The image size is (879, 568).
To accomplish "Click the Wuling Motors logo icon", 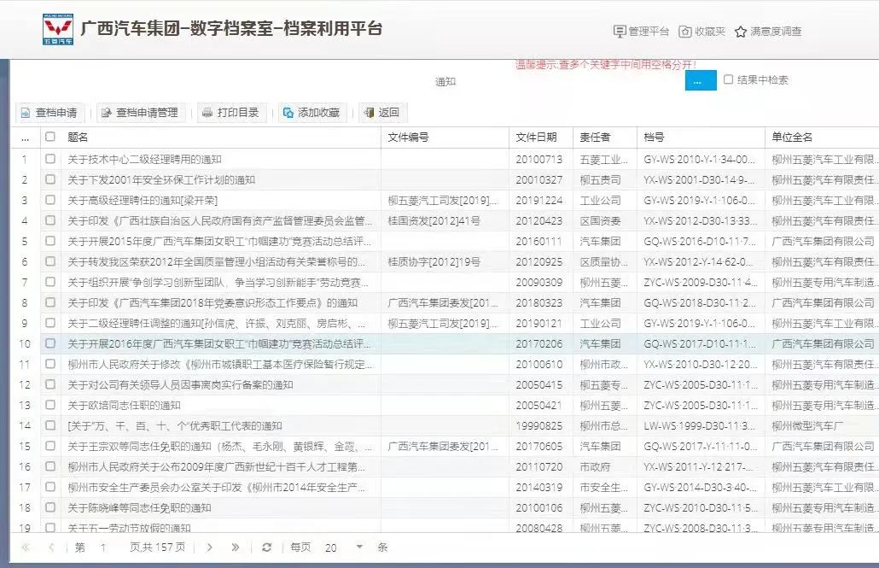I will [x=58, y=30].
